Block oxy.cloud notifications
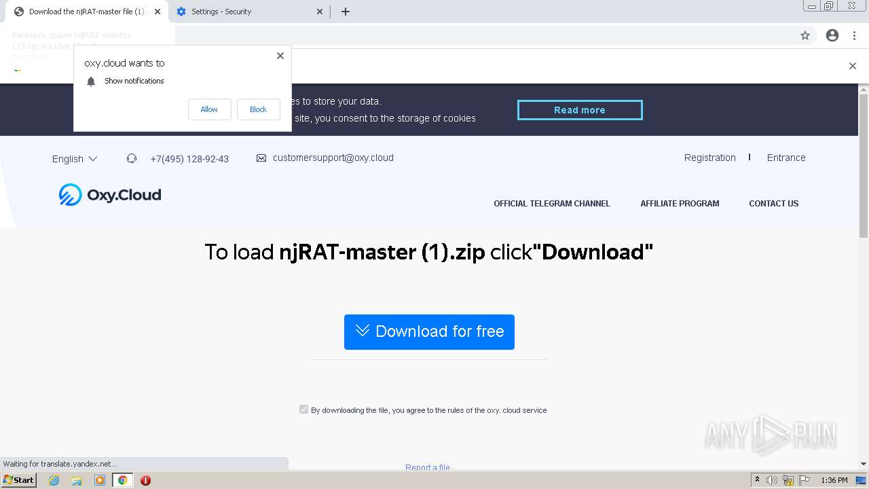Viewport: 869px width, 489px height. coord(258,109)
